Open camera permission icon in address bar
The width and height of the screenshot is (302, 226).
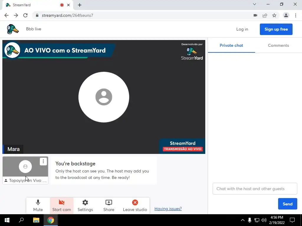tap(255, 15)
